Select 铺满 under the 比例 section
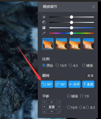This screenshot has width=101, height=119. click(x=87, y=66)
